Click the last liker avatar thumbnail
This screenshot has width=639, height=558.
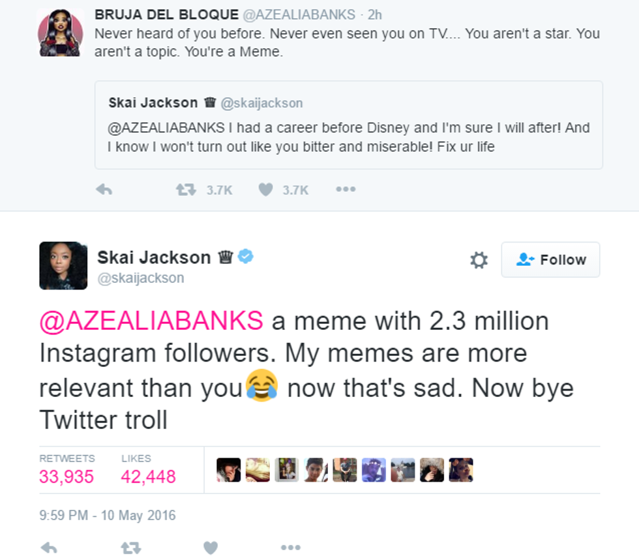pos(461,470)
